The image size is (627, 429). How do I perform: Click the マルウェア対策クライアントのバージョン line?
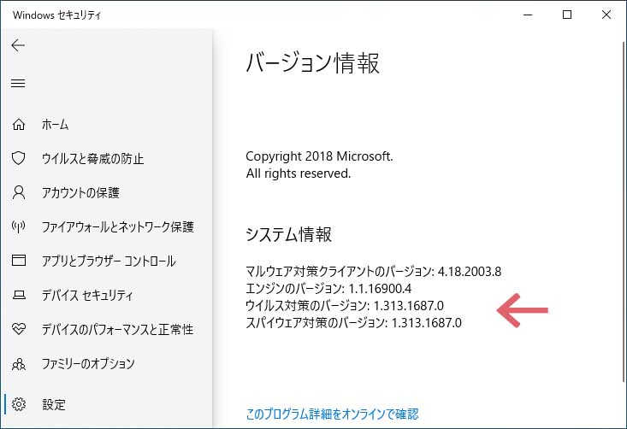tap(373, 272)
